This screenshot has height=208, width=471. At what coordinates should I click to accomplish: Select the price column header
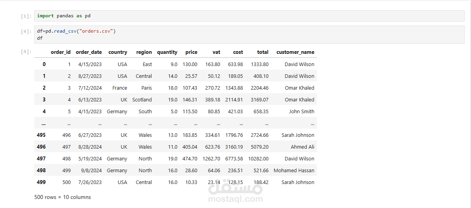[191, 52]
